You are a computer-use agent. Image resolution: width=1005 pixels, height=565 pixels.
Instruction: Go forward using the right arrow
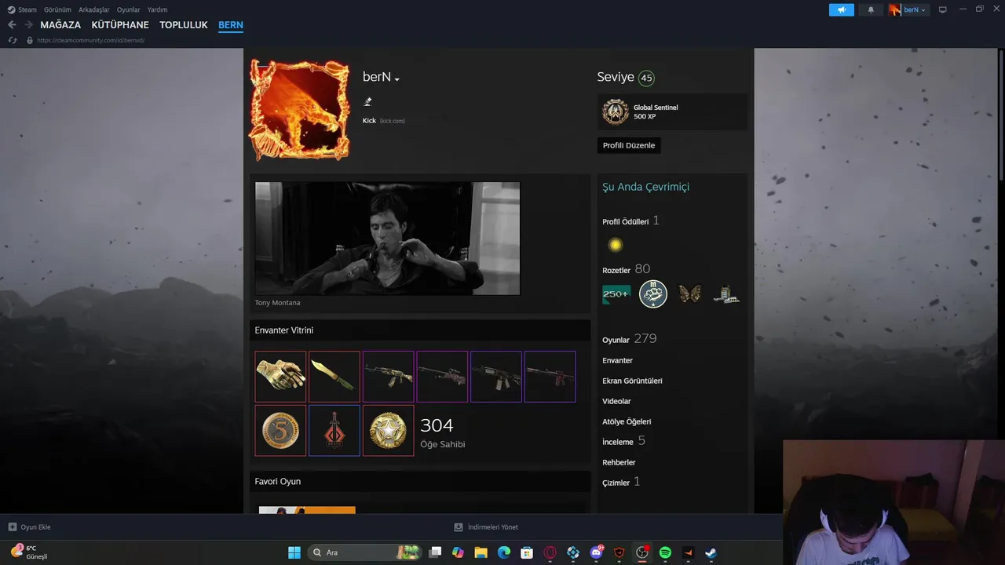point(28,25)
